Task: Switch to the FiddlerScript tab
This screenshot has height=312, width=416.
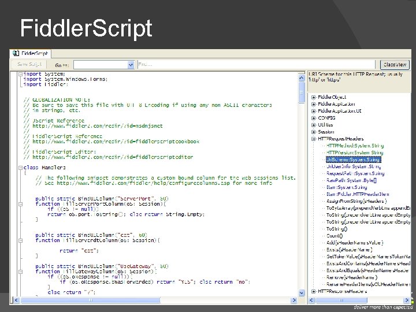Action: pos(31,53)
